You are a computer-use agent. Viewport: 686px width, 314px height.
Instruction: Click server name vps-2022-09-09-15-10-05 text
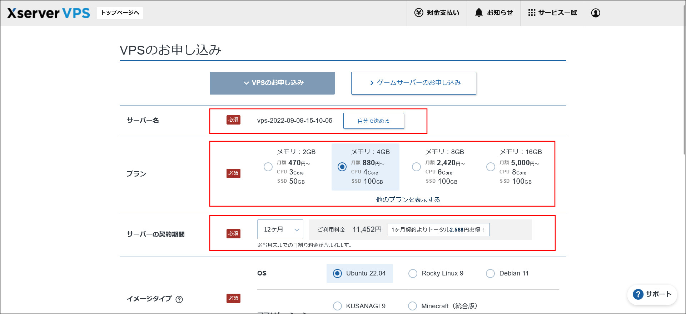pos(295,121)
